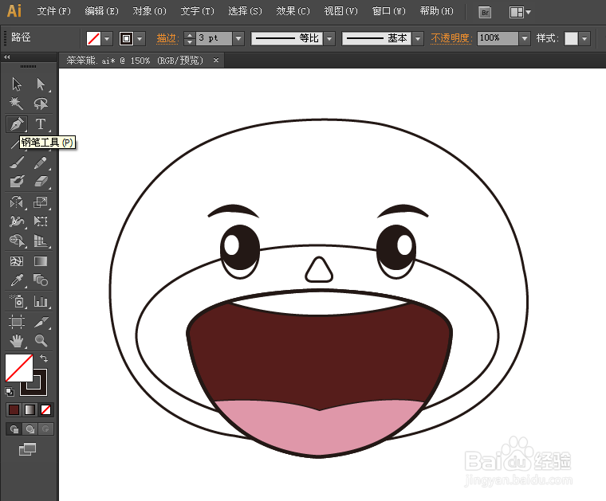Screen dimensions: 606x501
Task: Apply None mode button
Action: [45, 409]
